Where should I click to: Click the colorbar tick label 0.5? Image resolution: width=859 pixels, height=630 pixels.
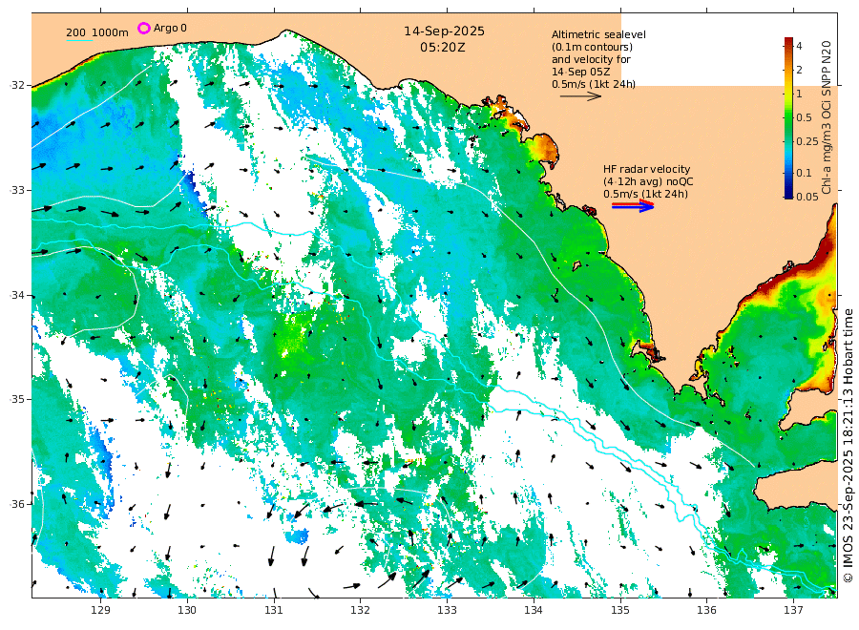(x=804, y=117)
